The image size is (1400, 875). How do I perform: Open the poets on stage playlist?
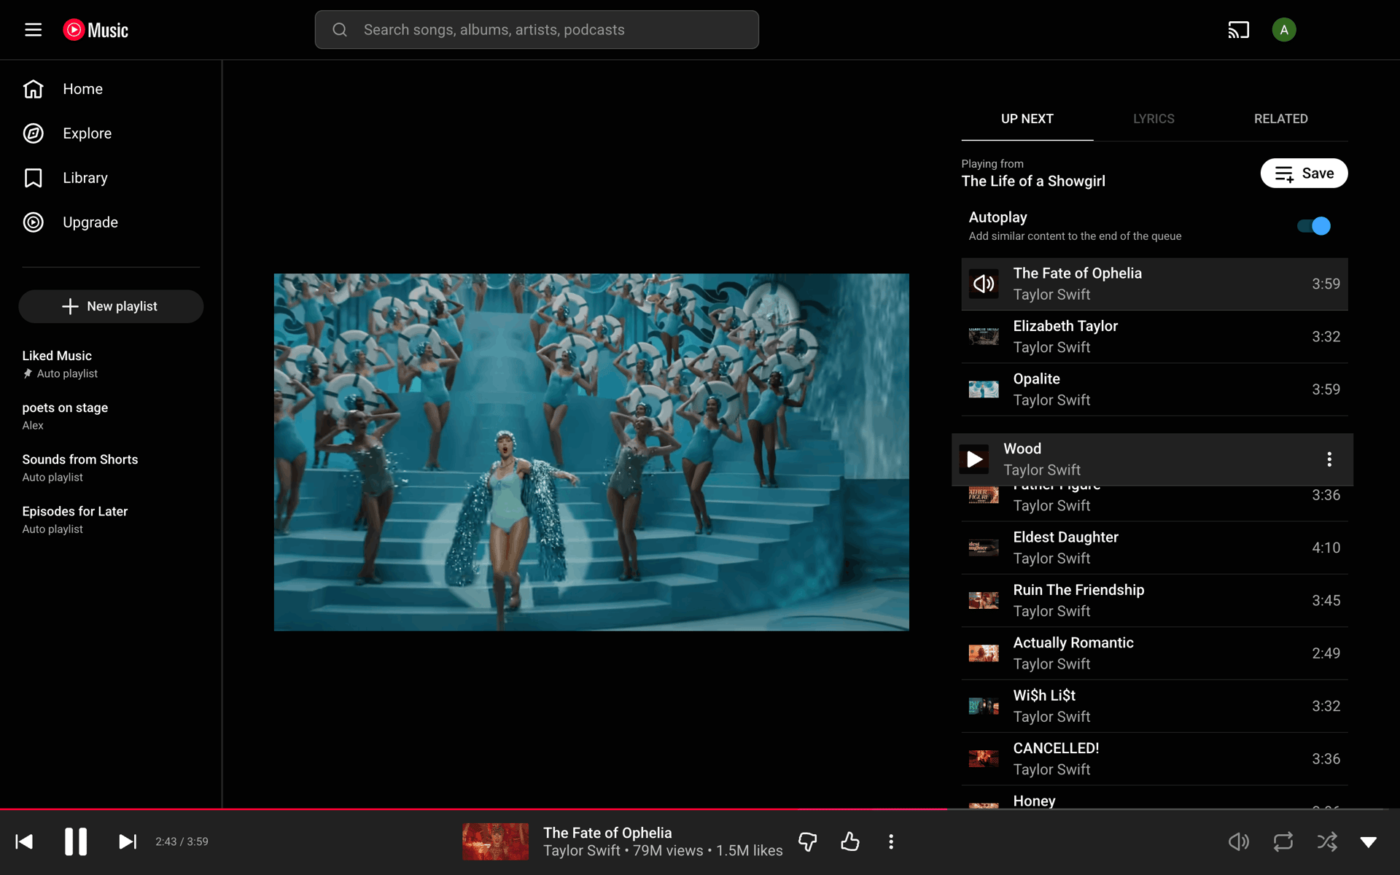coord(111,416)
